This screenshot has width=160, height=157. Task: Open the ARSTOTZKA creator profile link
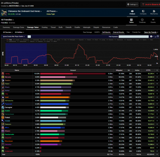tap(14, 6)
